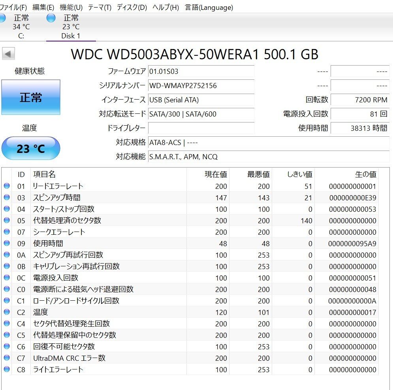Viewport: 393px width, 390px height.
Task: Click status orb for ID 0C 電源投入回数 row
Action: coord(7,277)
